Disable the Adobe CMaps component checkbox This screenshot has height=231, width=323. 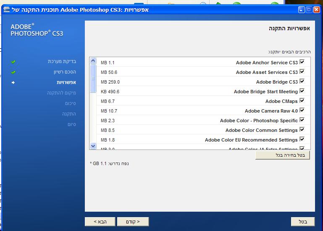coord(302,100)
